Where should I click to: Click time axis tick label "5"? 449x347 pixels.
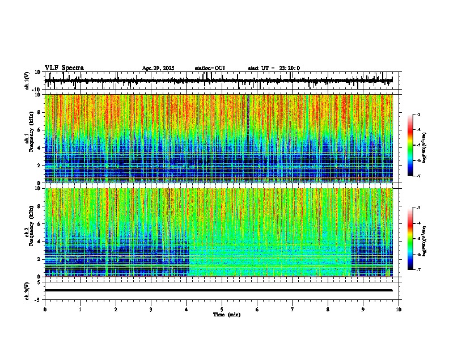(x=222, y=310)
